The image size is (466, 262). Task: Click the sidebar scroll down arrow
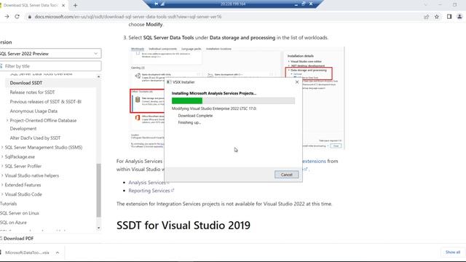coord(99,228)
